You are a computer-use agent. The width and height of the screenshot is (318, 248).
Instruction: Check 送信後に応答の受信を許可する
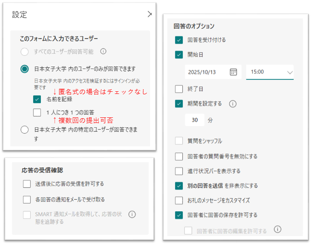point(27,184)
